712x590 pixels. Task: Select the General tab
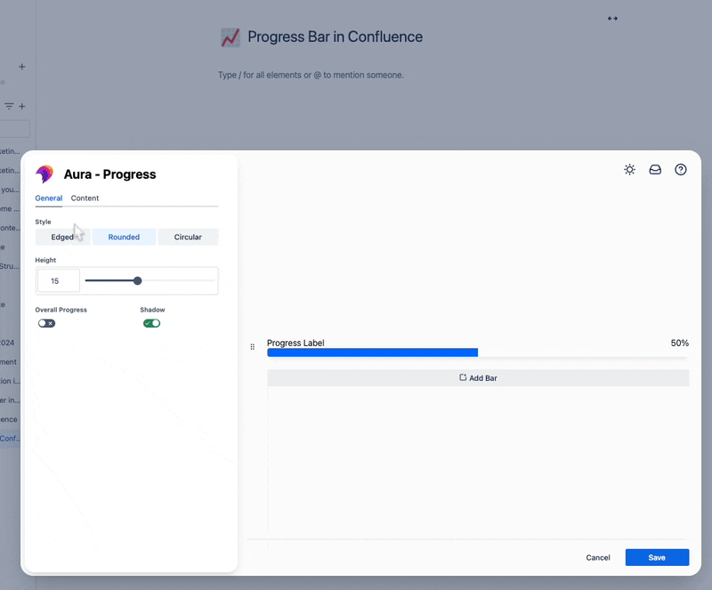[x=49, y=198]
